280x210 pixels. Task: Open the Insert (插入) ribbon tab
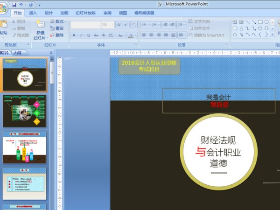click(33, 13)
